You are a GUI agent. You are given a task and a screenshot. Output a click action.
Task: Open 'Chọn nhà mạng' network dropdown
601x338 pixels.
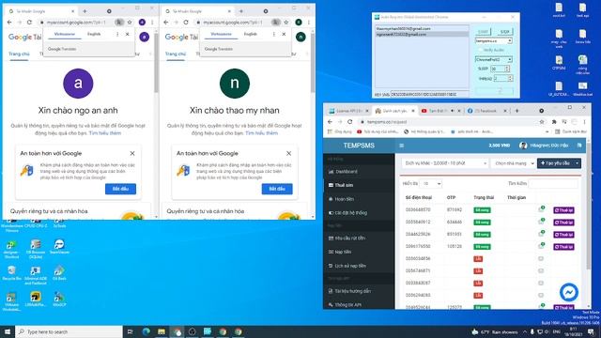tap(514, 163)
